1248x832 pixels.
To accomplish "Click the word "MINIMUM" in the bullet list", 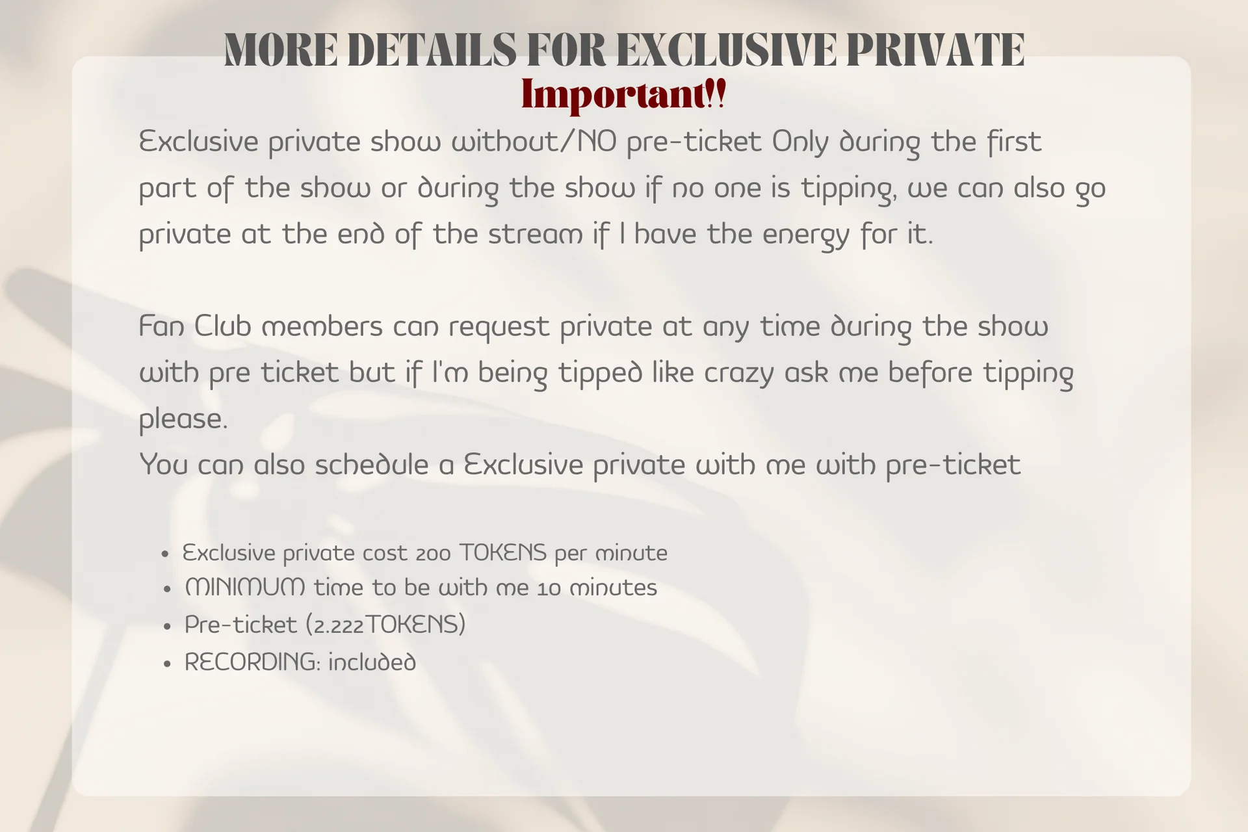I will point(244,588).
